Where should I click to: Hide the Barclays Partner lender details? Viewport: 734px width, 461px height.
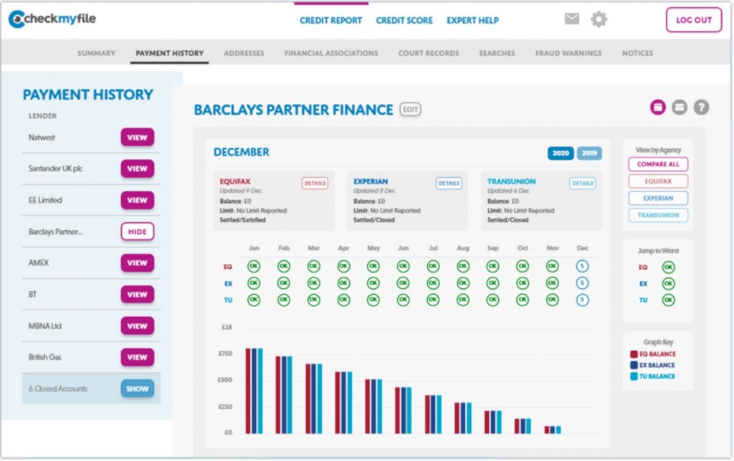(x=137, y=232)
